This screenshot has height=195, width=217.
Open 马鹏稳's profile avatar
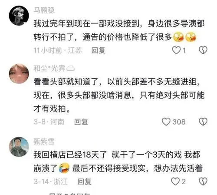19,16
